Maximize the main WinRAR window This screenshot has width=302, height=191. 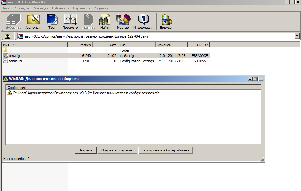coord(292,2)
